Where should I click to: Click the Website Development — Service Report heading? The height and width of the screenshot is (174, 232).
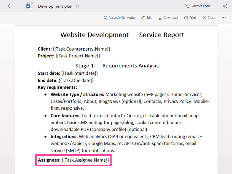[x=122, y=35]
